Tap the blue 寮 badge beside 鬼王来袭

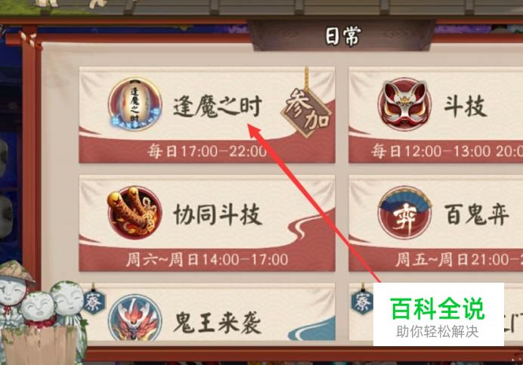(93, 302)
